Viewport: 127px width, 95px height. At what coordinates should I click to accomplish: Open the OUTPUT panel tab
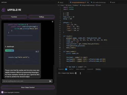coord(71,69)
